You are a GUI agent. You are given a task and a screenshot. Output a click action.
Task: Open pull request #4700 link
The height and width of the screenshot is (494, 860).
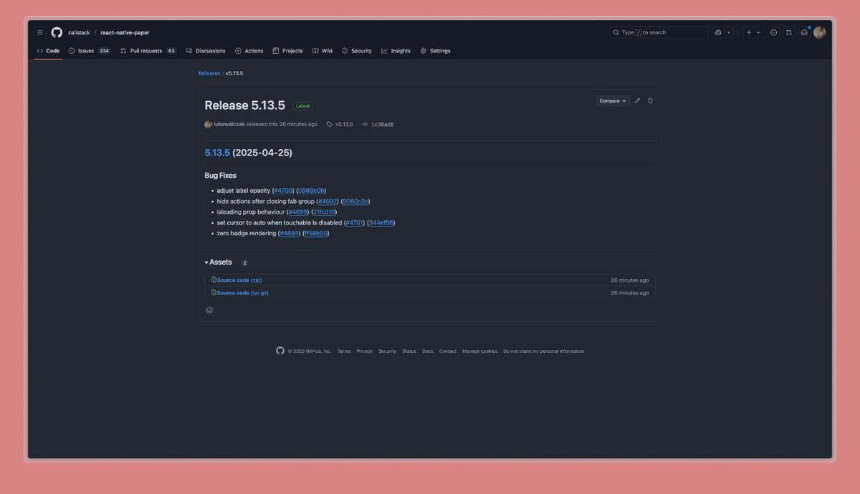pyautogui.click(x=283, y=191)
